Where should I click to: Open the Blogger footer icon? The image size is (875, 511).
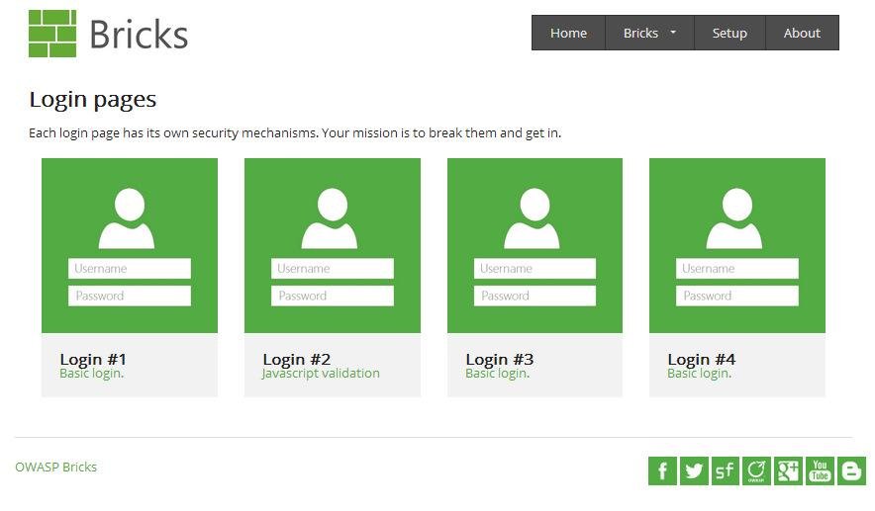pos(851,470)
